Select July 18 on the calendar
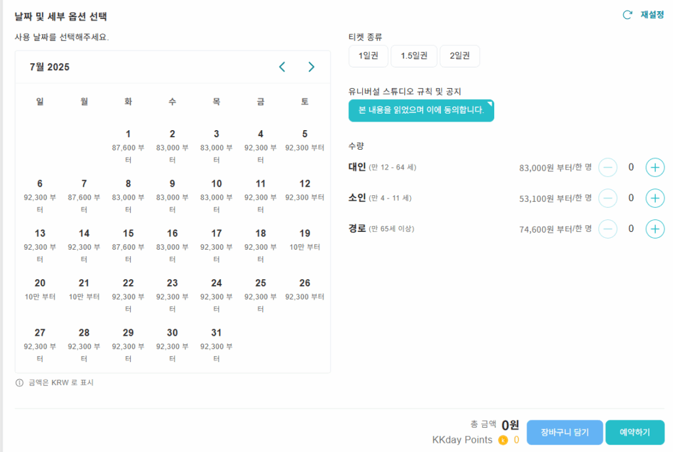The image size is (673, 452). pos(260,246)
